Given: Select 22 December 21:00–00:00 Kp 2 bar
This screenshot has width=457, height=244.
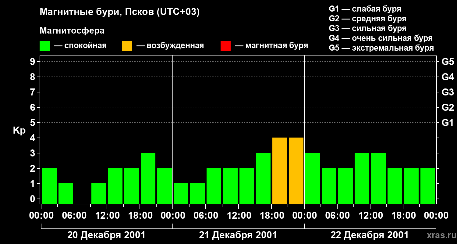Looking at the screenshot, I should tap(428, 186).
